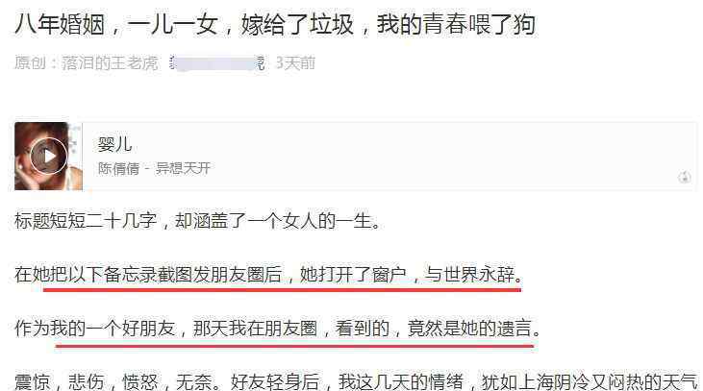Viewport: 703px width, 391px height.
Task: Click the music source logo in the song card
Action: (x=684, y=178)
